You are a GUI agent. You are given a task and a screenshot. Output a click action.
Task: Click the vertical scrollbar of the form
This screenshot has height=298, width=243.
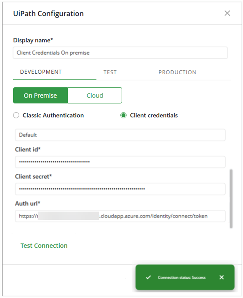(x=231, y=199)
